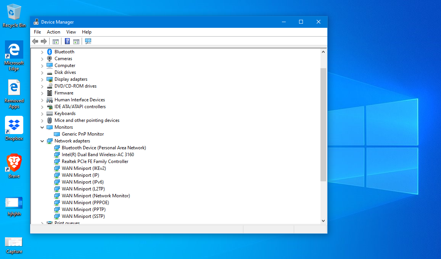441x259 pixels.
Task: Open the Help menu
Action: (x=87, y=32)
